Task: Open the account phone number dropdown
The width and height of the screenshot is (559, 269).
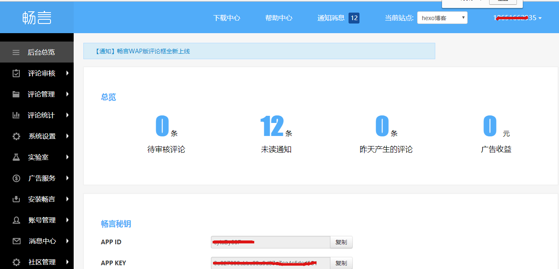Action: click(517, 18)
